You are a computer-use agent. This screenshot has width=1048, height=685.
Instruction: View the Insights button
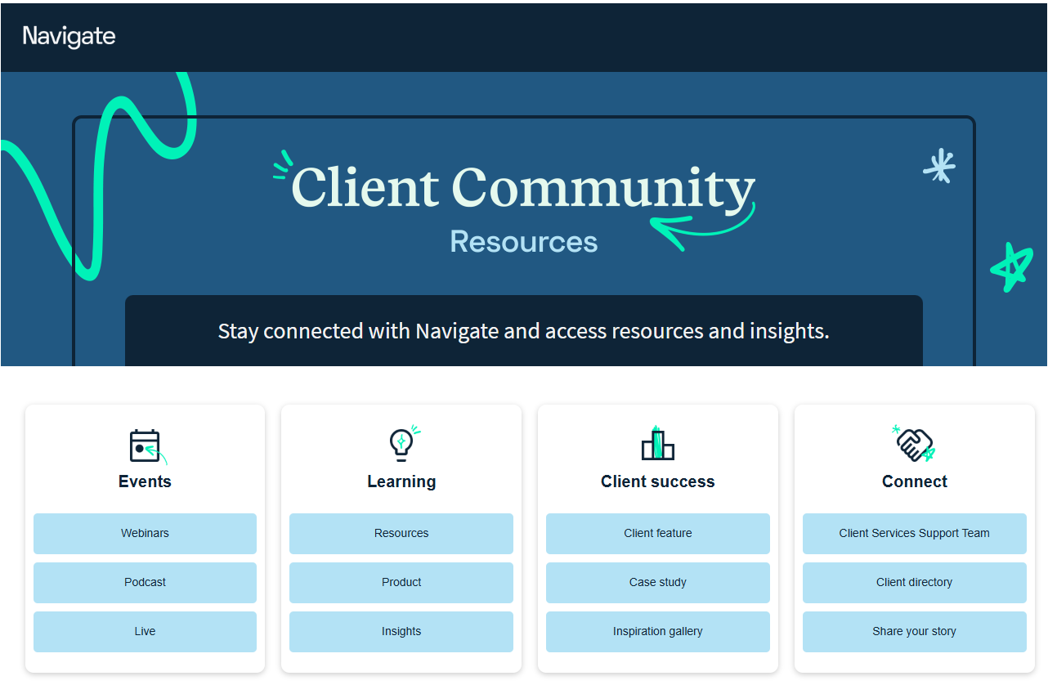401,631
